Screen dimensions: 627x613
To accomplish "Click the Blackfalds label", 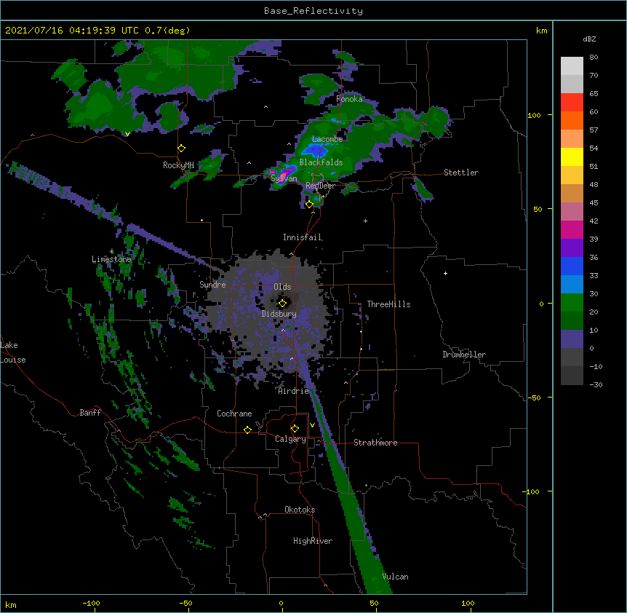I will 321,162.
